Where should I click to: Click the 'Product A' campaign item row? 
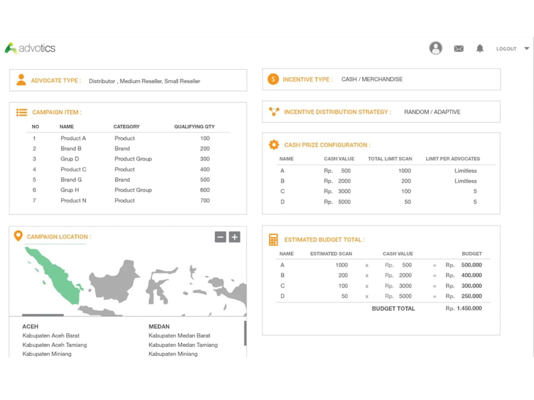[x=128, y=138]
